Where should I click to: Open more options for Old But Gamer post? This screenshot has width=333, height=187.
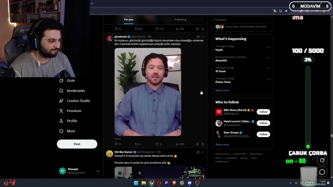click(x=203, y=152)
